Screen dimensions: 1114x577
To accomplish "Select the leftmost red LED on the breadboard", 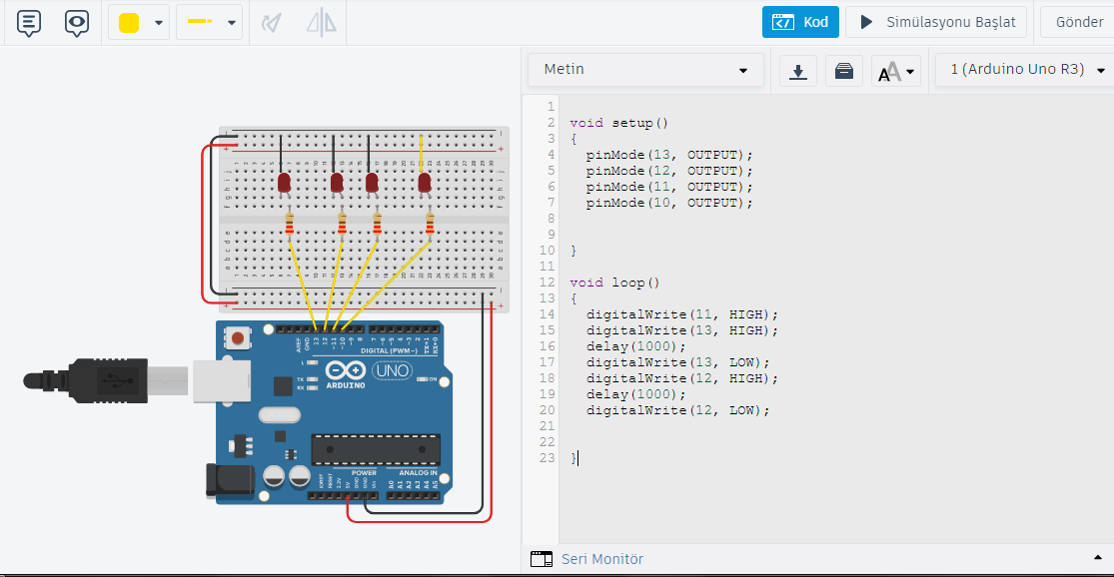I will 284,183.
